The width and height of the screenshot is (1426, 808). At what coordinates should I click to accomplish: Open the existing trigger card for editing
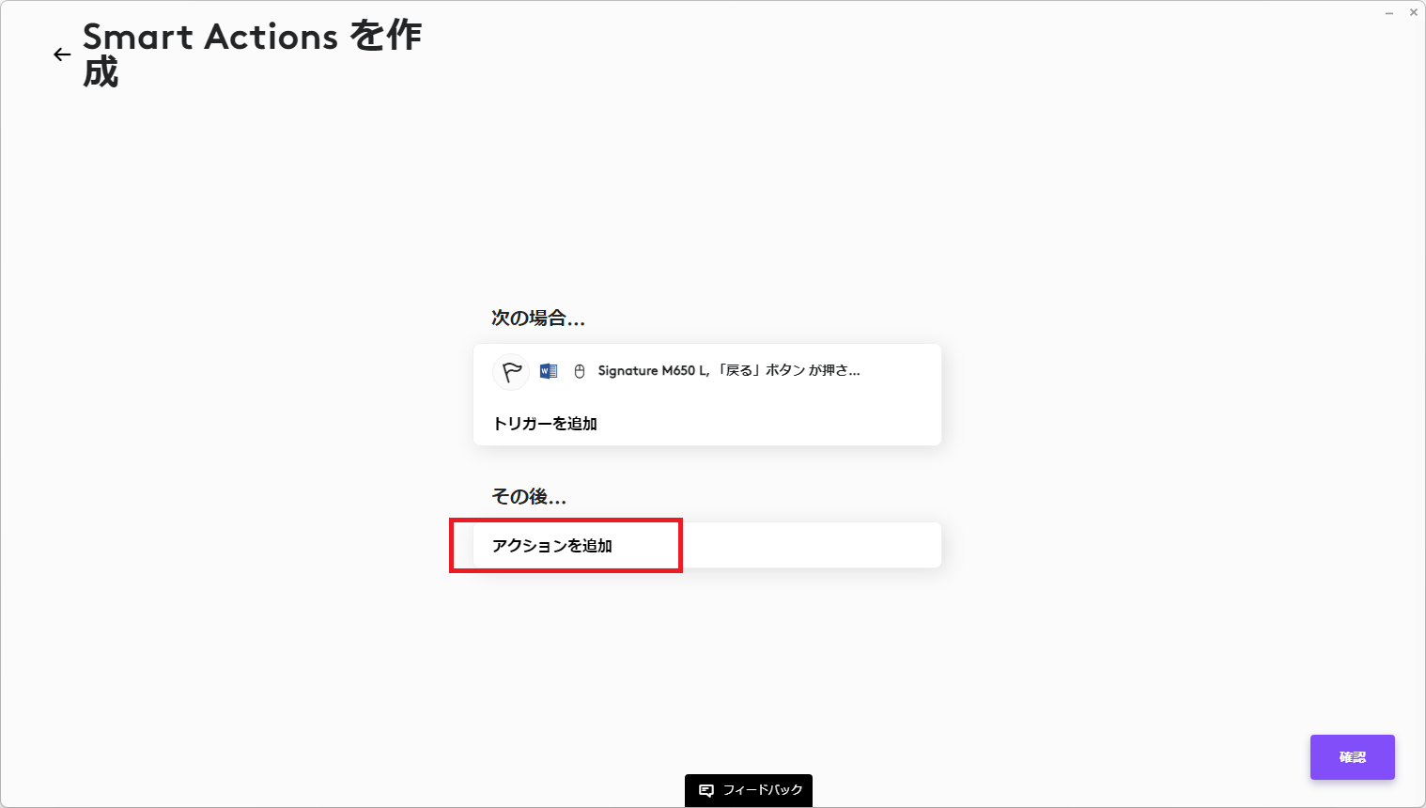(707, 370)
